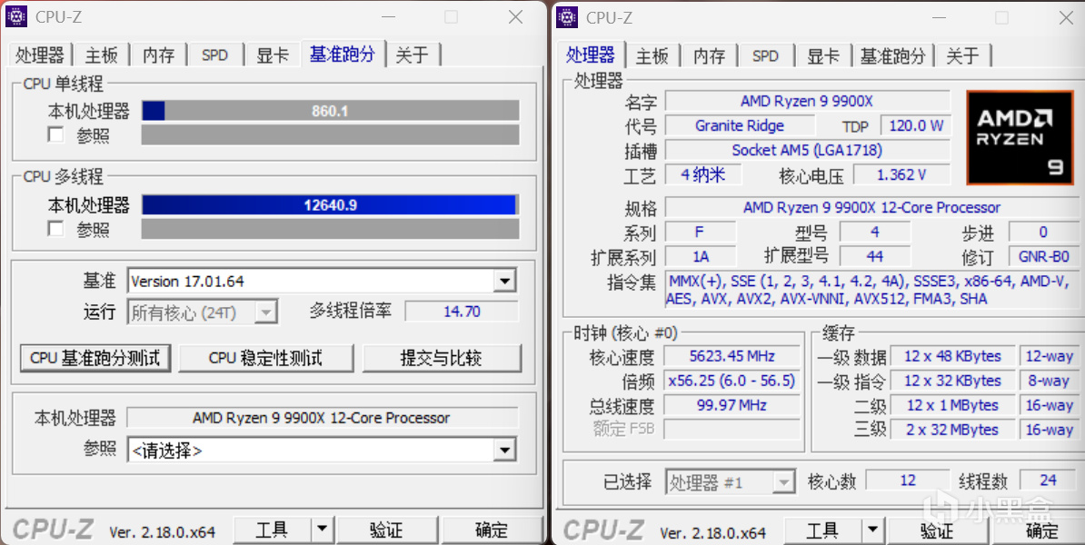Expand the Version 17.01.64 benchmark dropdown
Viewport: 1085px width, 545px height.
click(x=504, y=281)
